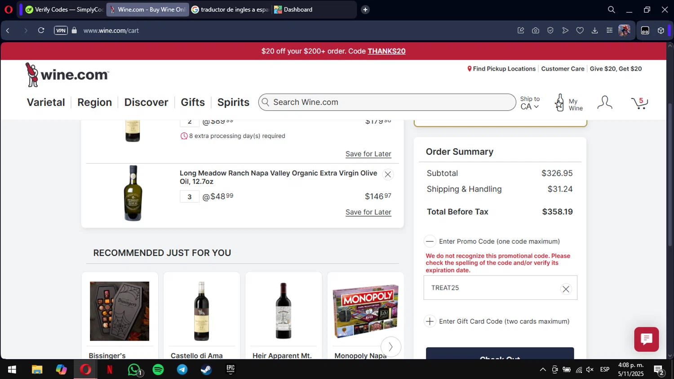Image resolution: width=674 pixels, height=379 pixels.
Task: Open Find Pickup Locations link
Action: (x=501, y=69)
